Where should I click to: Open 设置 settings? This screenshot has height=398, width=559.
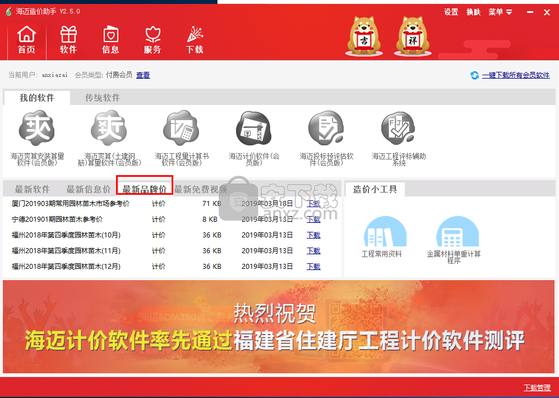coord(451,12)
